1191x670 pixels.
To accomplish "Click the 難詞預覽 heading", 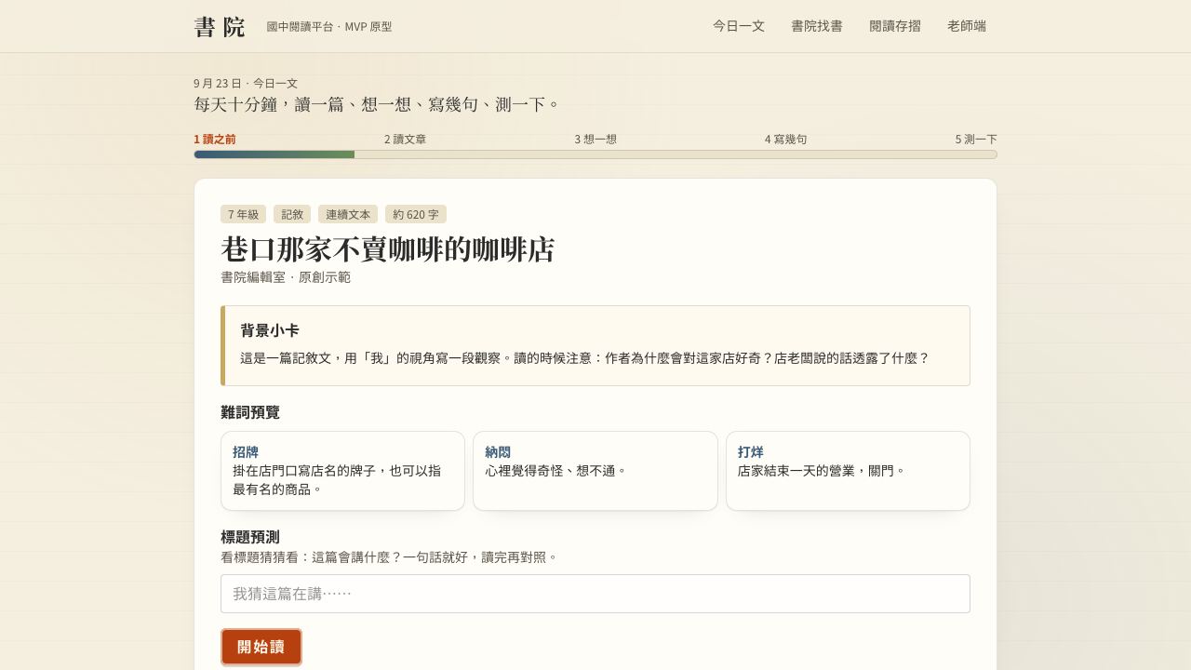I will 250,412.
